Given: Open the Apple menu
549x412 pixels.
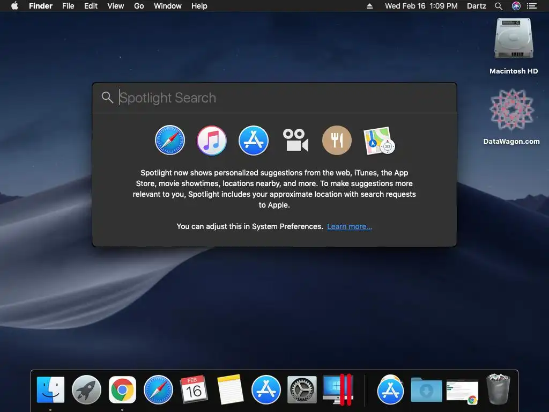Looking at the screenshot, I should [x=14, y=6].
